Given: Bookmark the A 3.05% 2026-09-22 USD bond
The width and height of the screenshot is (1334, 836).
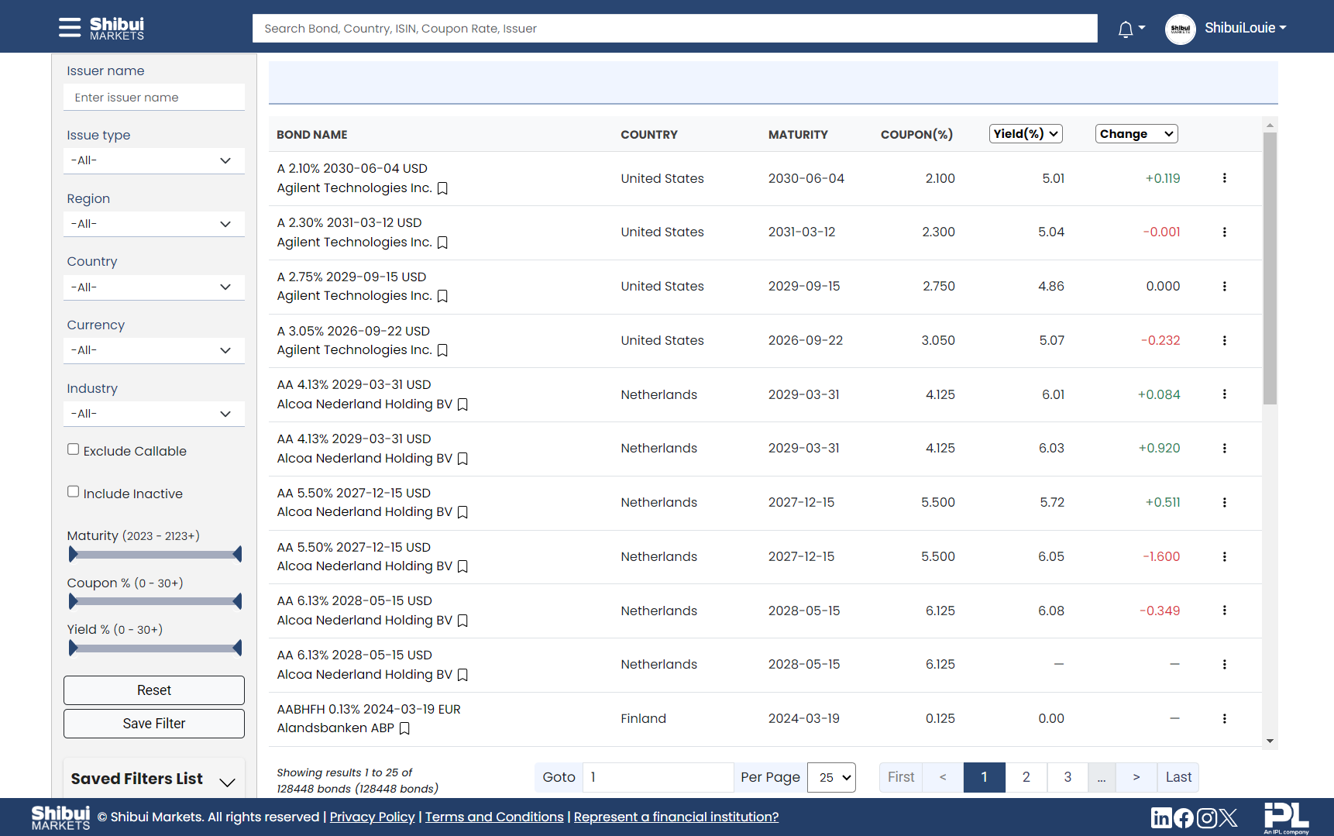Looking at the screenshot, I should tap(443, 350).
